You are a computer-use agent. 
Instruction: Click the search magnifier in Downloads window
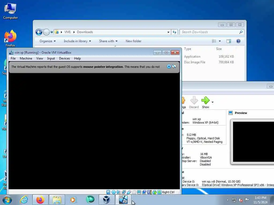click(x=241, y=32)
